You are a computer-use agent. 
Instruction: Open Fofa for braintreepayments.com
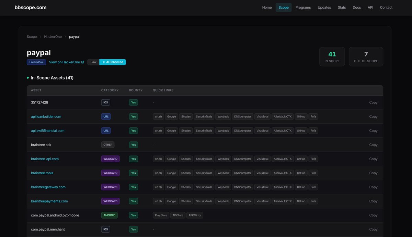pyautogui.click(x=313, y=201)
